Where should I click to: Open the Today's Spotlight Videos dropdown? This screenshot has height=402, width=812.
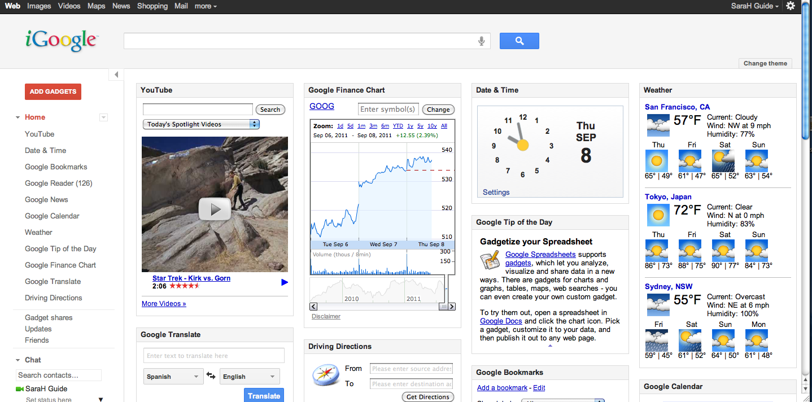201,123
